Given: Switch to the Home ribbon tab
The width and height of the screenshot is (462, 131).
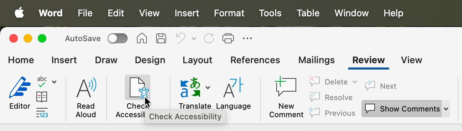Looking at the screenshot, I should (21, 60).
